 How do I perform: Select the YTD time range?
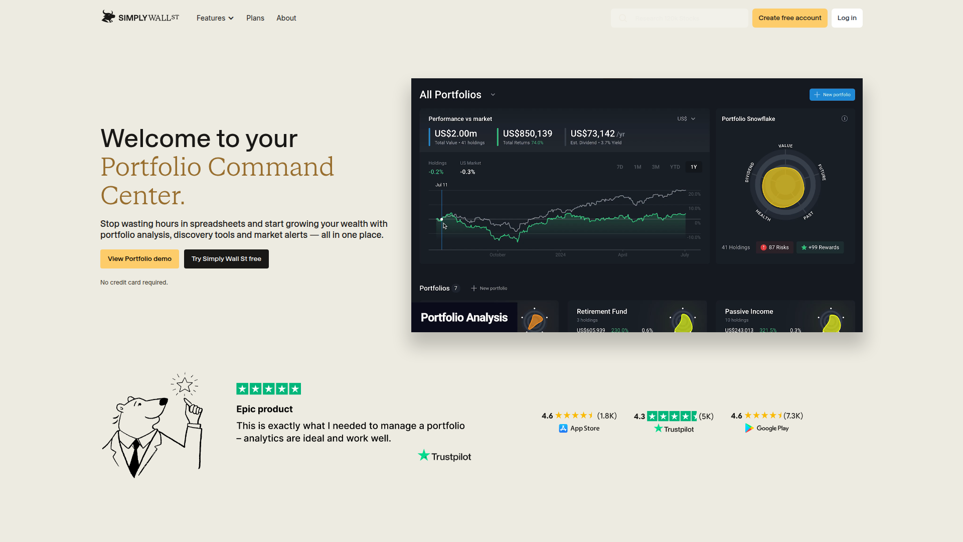(675, 167)
